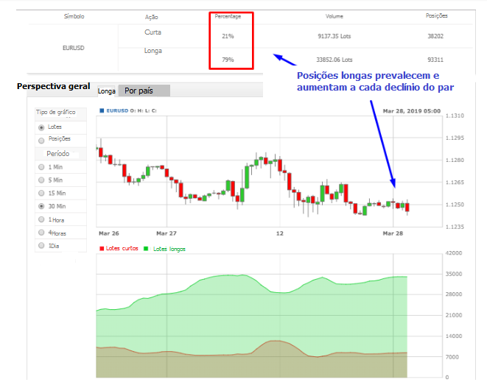The image size is (487, 385).
Task: Switch the period to 15 Min
Action: (41, 194)
